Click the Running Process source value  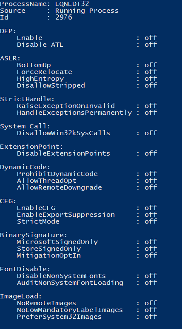(x=87, y=11)
